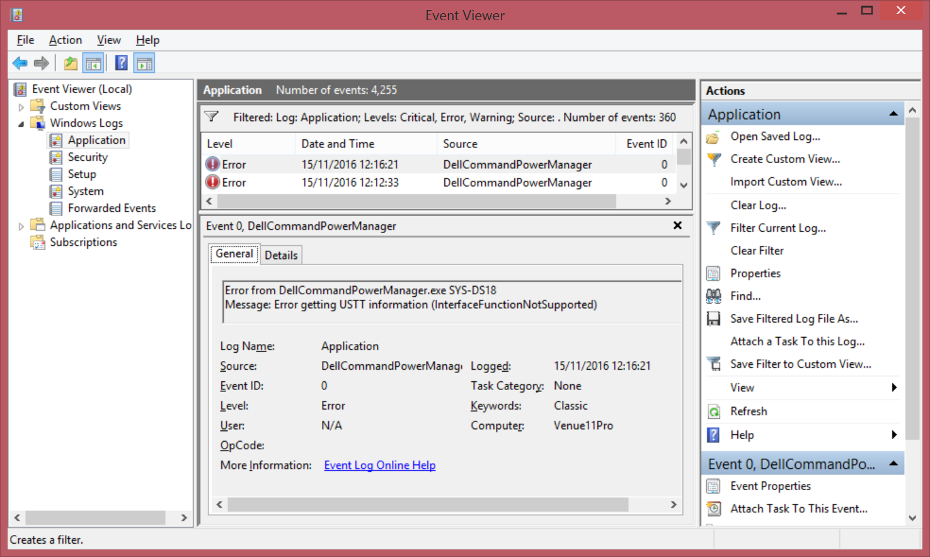Select Event Viewer (Local) root node
The height and width of the screenshot is (557, 930).
click(82, 89)
